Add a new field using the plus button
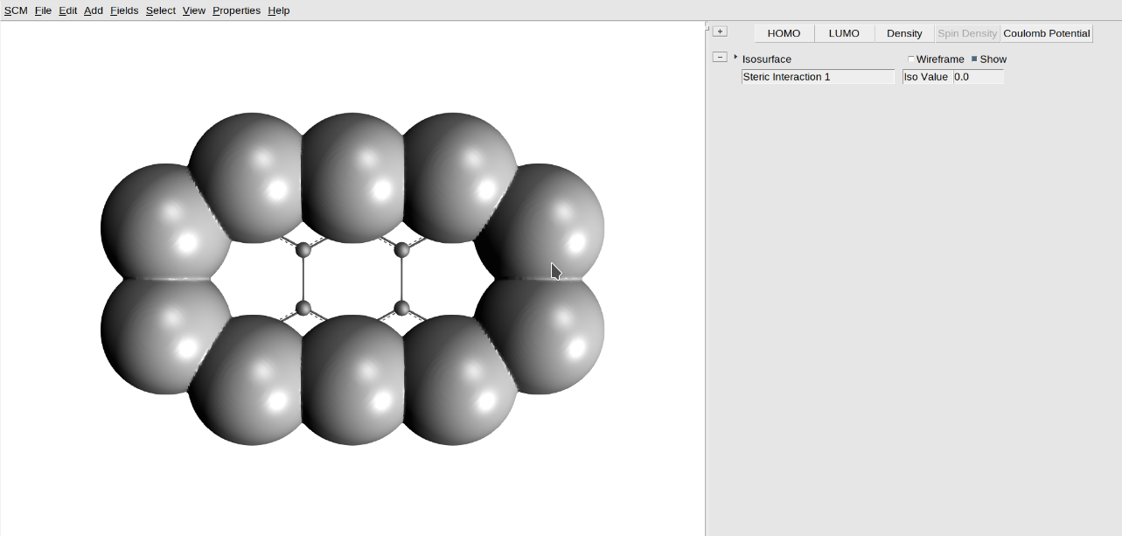The image size is (1122, 536). 719,30
